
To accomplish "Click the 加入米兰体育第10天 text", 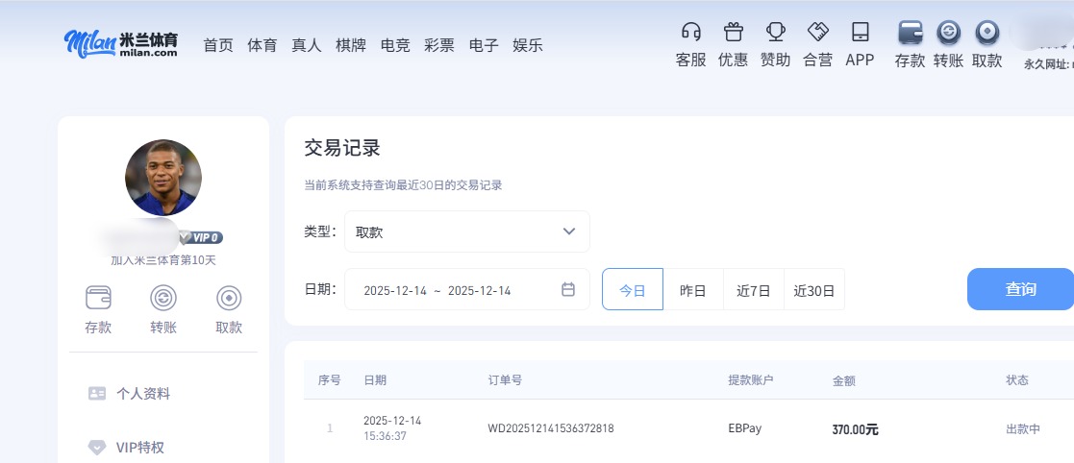I will (163, 260).
